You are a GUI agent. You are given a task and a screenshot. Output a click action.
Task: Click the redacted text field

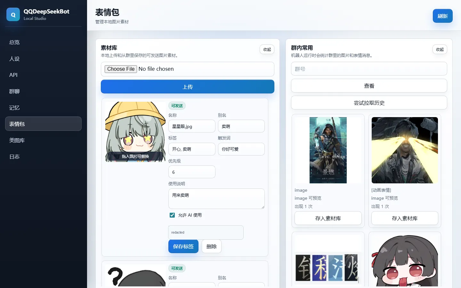click(x=206, y=232)
